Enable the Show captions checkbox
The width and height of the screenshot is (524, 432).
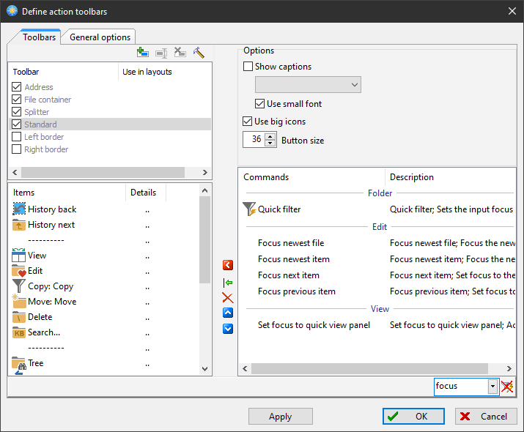(x=248, y=67)
